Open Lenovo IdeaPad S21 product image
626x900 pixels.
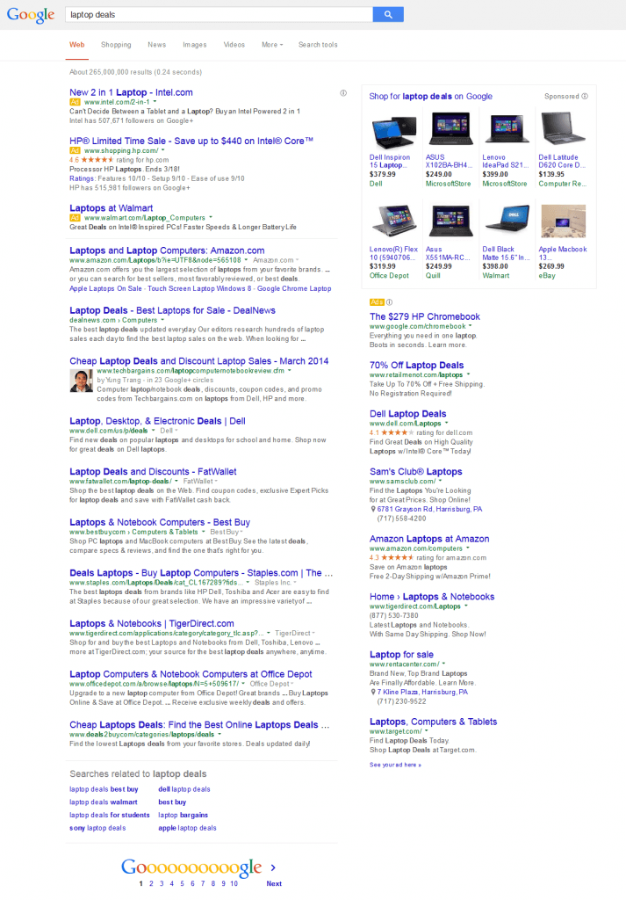coord(507,128)
